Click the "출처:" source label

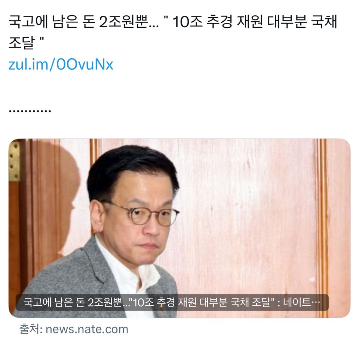click(31, 329)
